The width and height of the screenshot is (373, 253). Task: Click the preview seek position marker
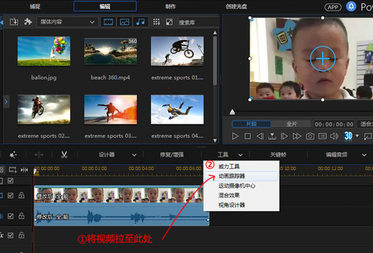233,112
